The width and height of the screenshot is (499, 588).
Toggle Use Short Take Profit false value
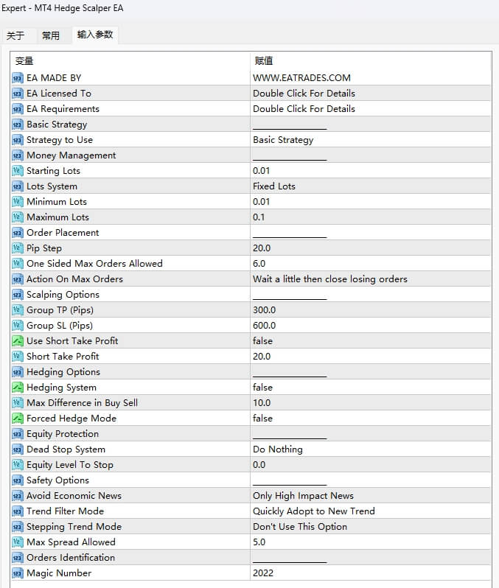tap(262, 341)
